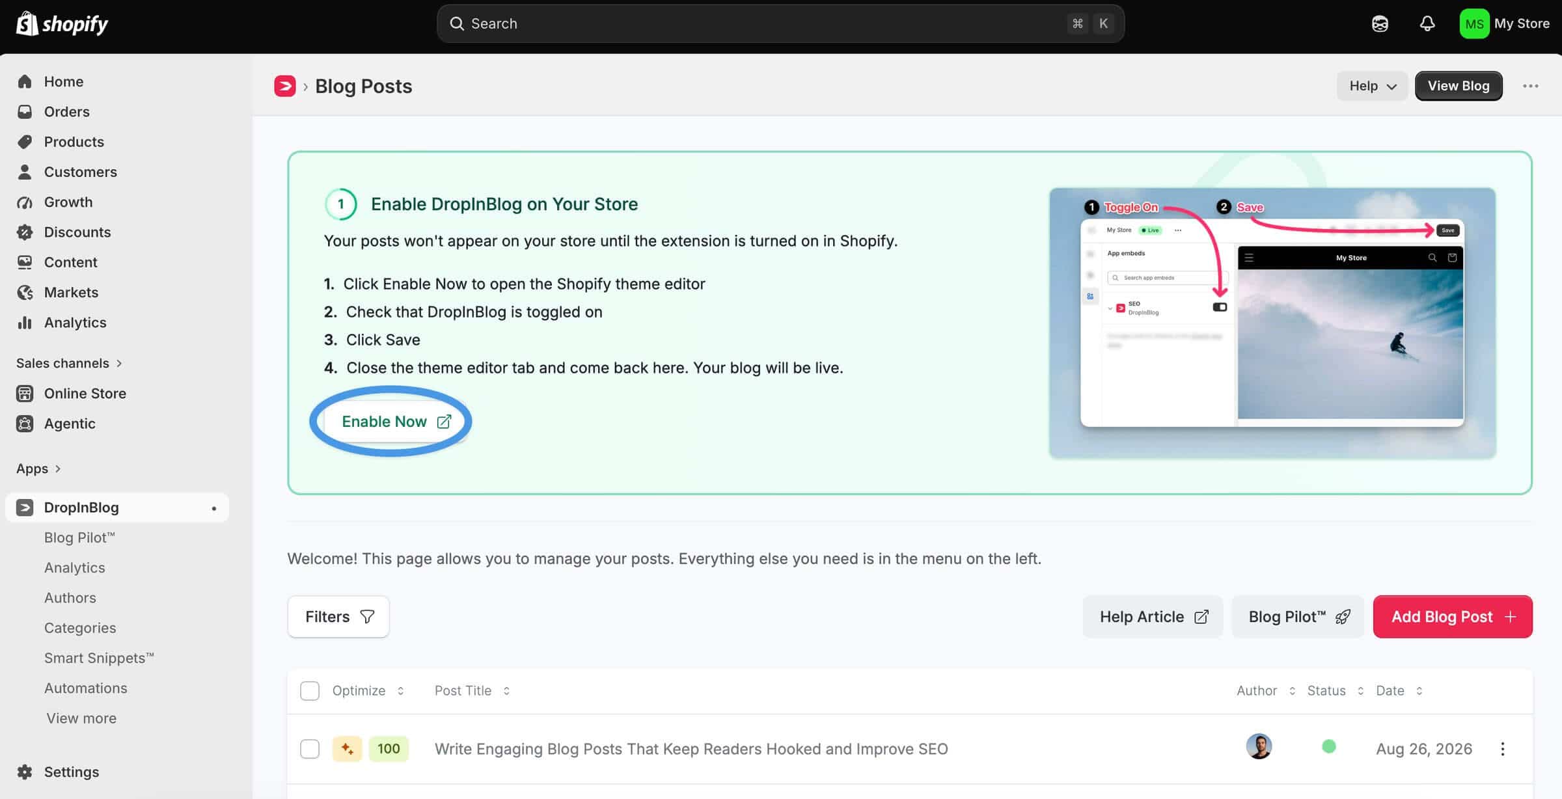1562x799 pixels.
Task: Open the Authors page
Action: coord(70,598)
